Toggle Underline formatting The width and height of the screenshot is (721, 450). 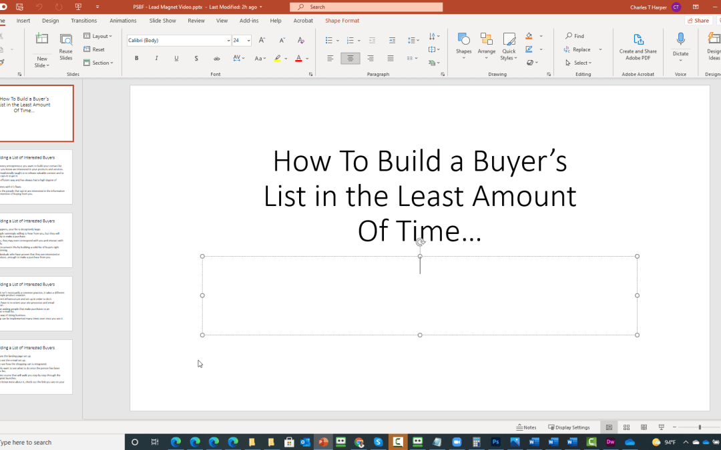[x=176, y=58]
